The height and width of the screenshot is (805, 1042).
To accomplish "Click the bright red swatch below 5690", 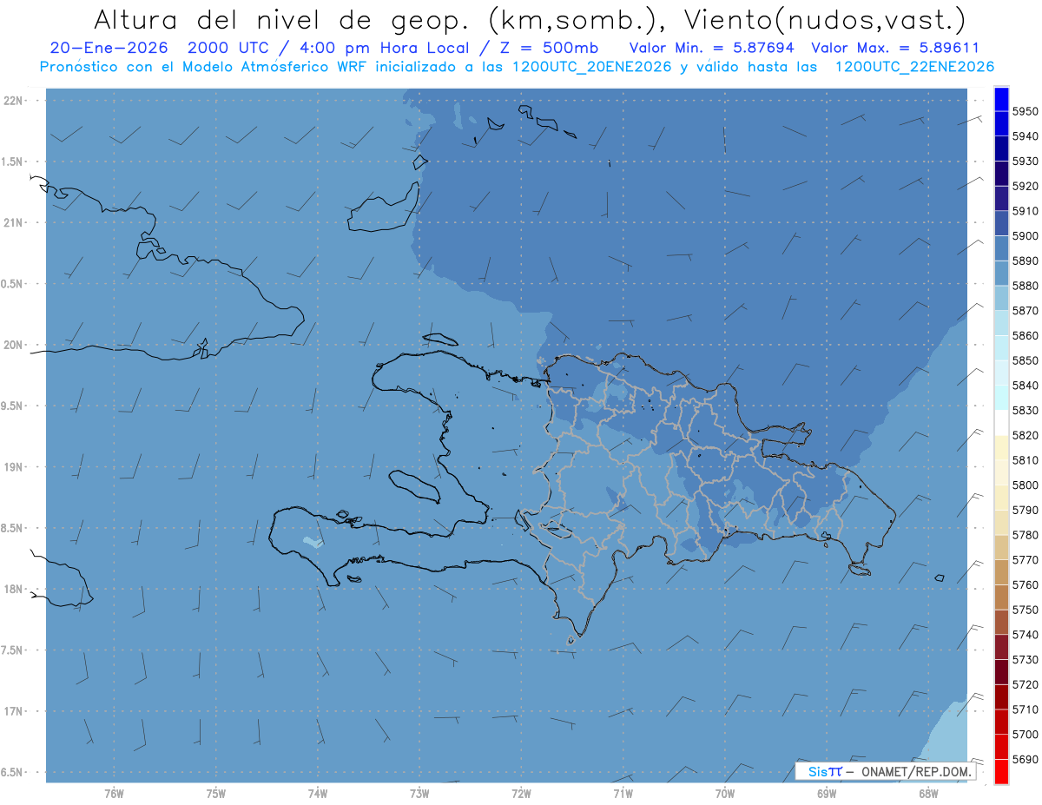I will pos(1001,771).
